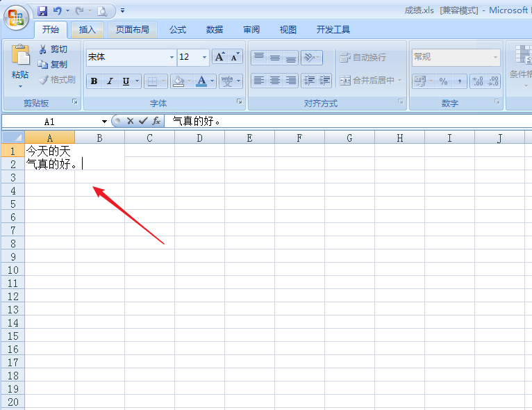This screenshot has width=532, height=410.
Task: Open the font size 12 dropdown
Action: point(204,57)
